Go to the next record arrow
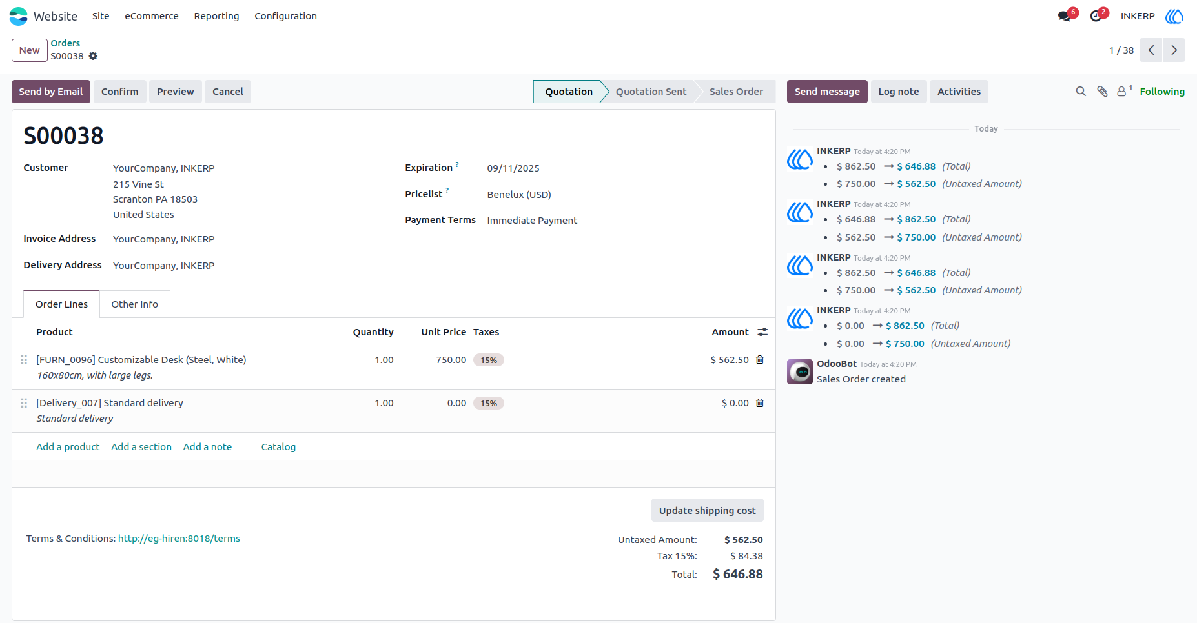This screenshot has height=623, width=1197. tap(1174, 50)
